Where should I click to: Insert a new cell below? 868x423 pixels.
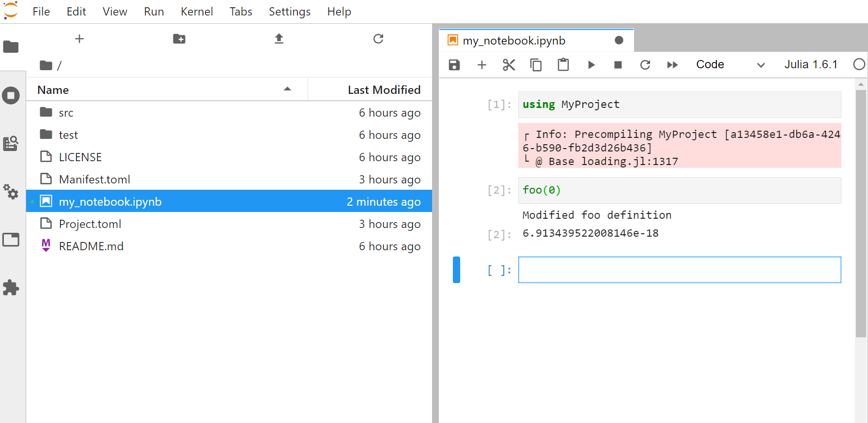[x=481, y=65]
